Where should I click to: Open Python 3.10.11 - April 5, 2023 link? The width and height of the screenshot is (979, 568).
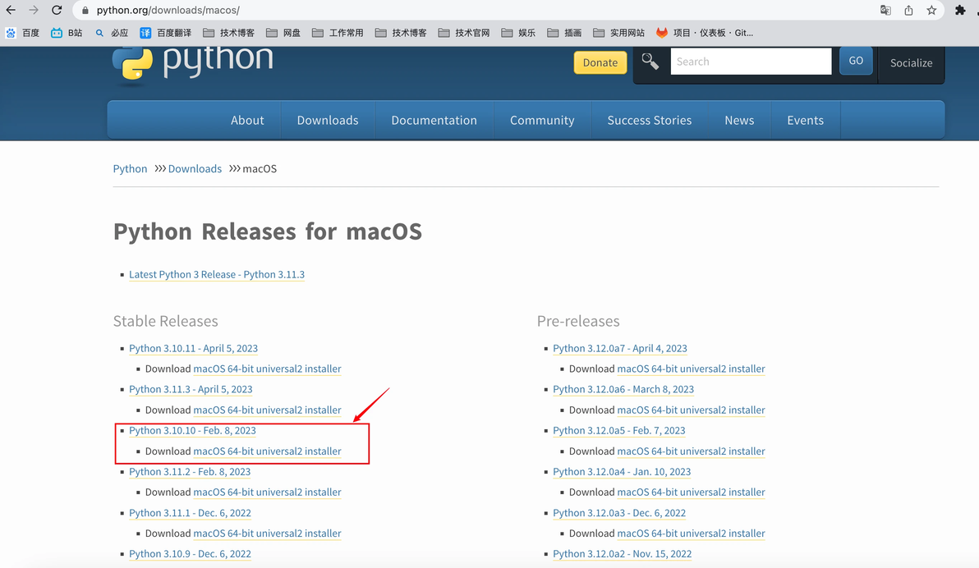point(194,348)
